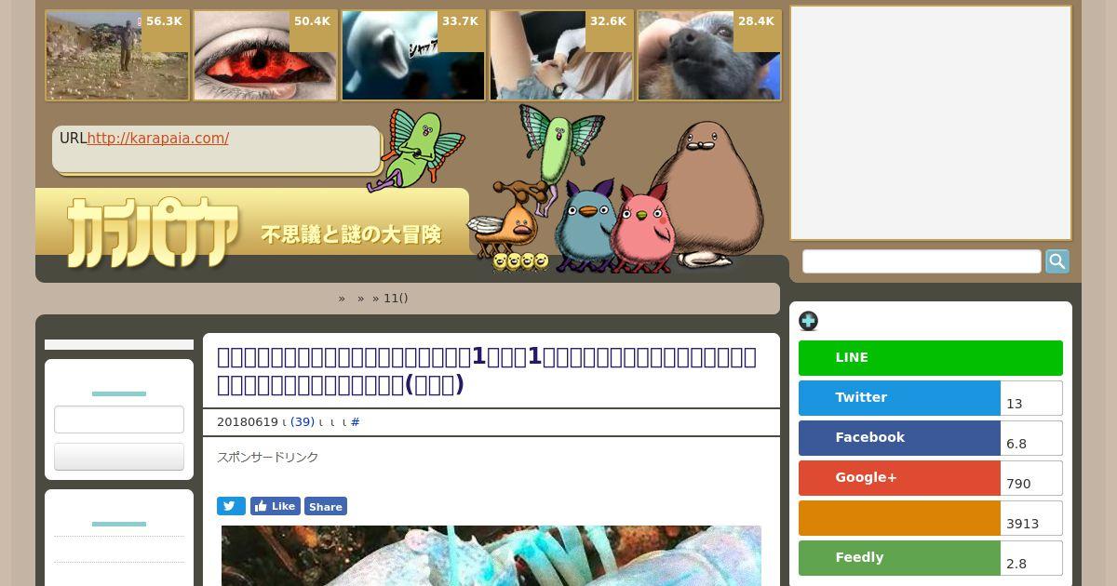Click the date 20180619 in article metadata
1117x586 pixels.
click(247, 422)
